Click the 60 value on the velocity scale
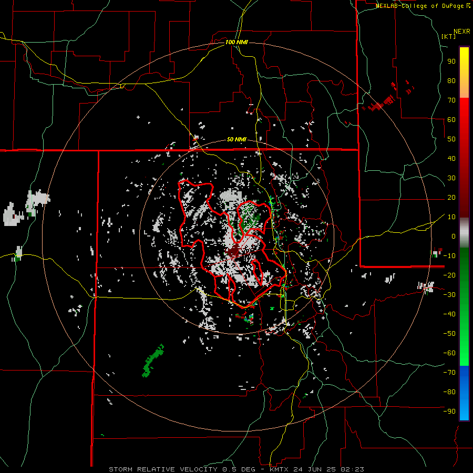This screenshot has width=473, height=473. [451, 119]
